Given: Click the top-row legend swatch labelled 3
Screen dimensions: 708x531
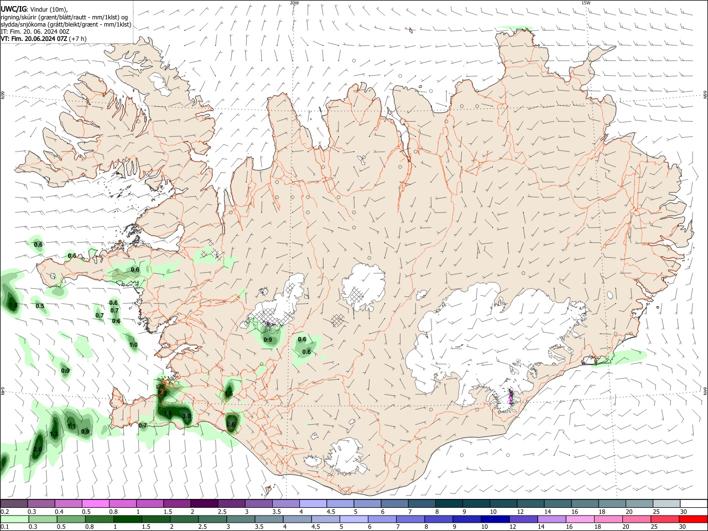Looking at the screenshot, I should [258, 504].
